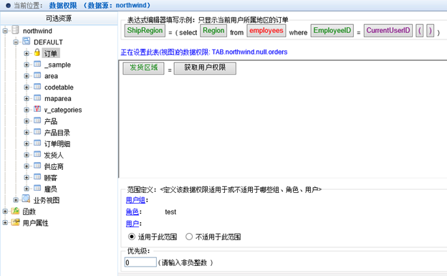
Task: Select the codetable tree item
Action: (x=59, y=87)
